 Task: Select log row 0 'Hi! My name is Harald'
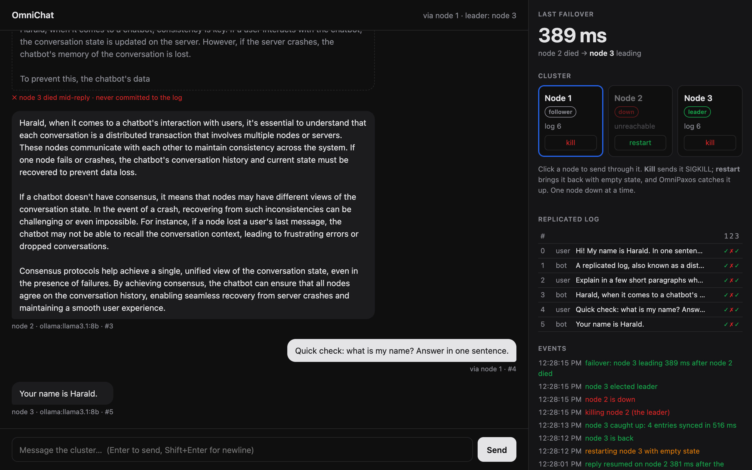coord(640,251)
